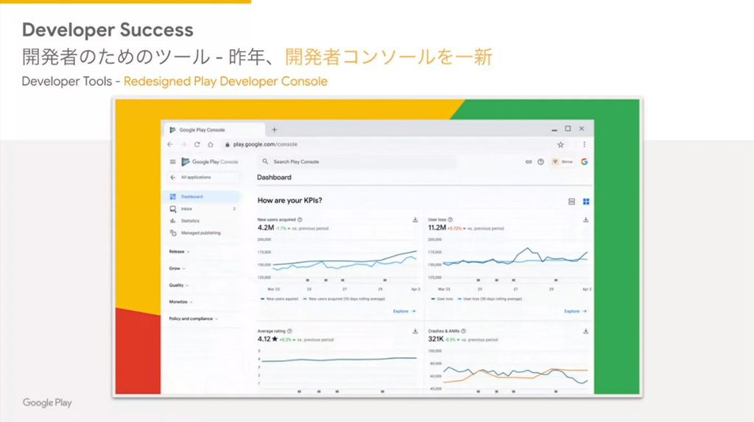
Task: Switch KPIs to list view layout
Action: tap(571, 202)
